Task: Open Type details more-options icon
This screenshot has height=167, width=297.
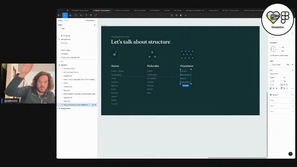Action: tap(292, 89)
